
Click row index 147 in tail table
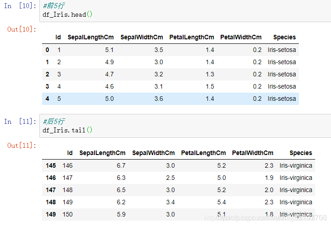[51, 190]
